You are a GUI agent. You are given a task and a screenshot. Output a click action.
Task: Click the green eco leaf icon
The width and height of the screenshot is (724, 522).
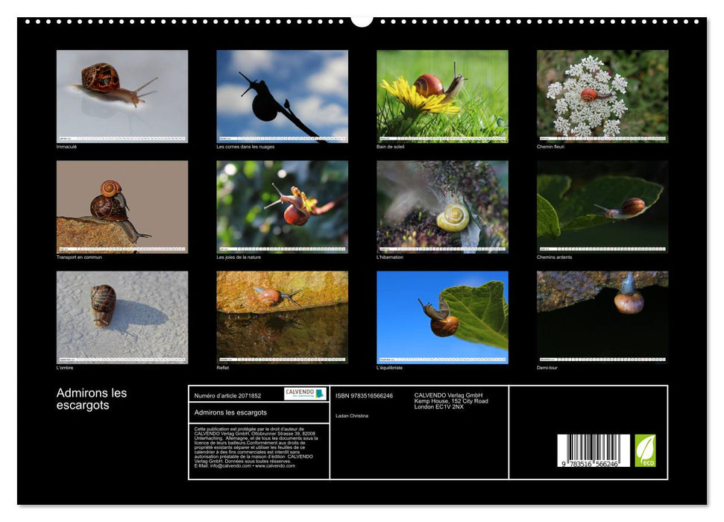tap(645, 450)
